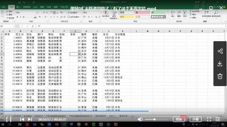Click the volume slider handle

coord(154,119)
